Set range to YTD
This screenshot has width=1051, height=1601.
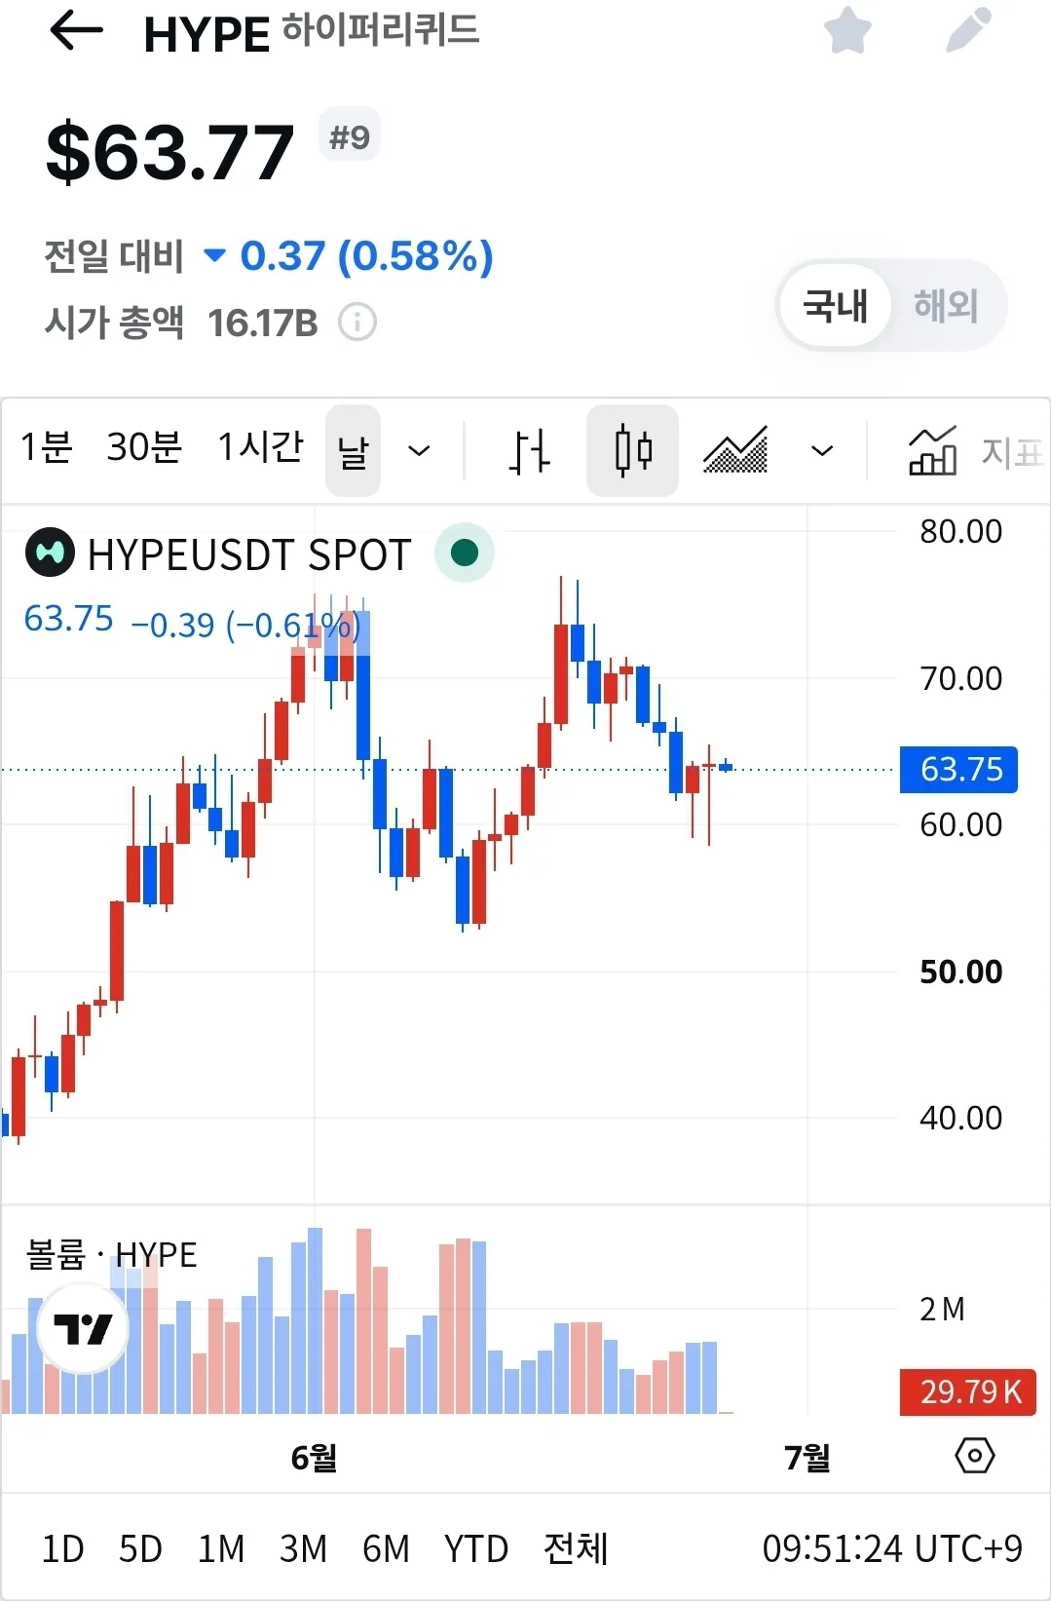click(476, 1548)
